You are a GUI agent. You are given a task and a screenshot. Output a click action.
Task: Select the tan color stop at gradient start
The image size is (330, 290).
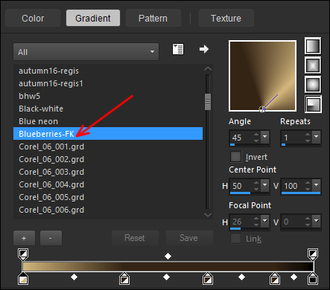[23, 279]
